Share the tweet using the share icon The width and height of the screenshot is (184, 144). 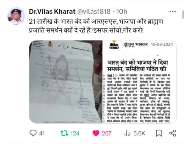pyautogui.click(x=173, y=133)
